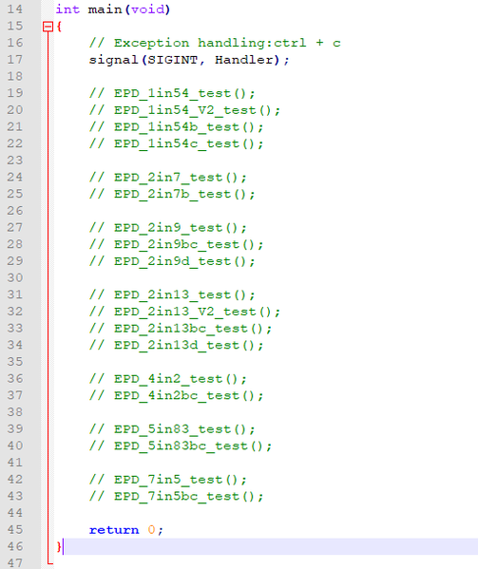
Task: Click the EPD_1in54c_test() comment line
Action: [x=177, y=143]
